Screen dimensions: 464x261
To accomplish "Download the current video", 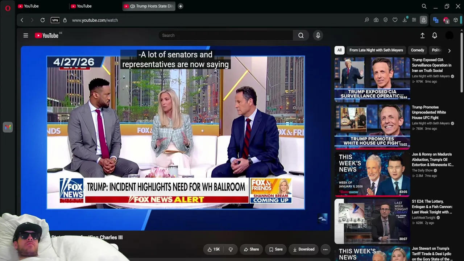I will (303, 249).
